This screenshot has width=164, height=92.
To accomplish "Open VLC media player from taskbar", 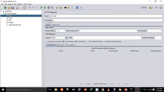I will point(108,90).
